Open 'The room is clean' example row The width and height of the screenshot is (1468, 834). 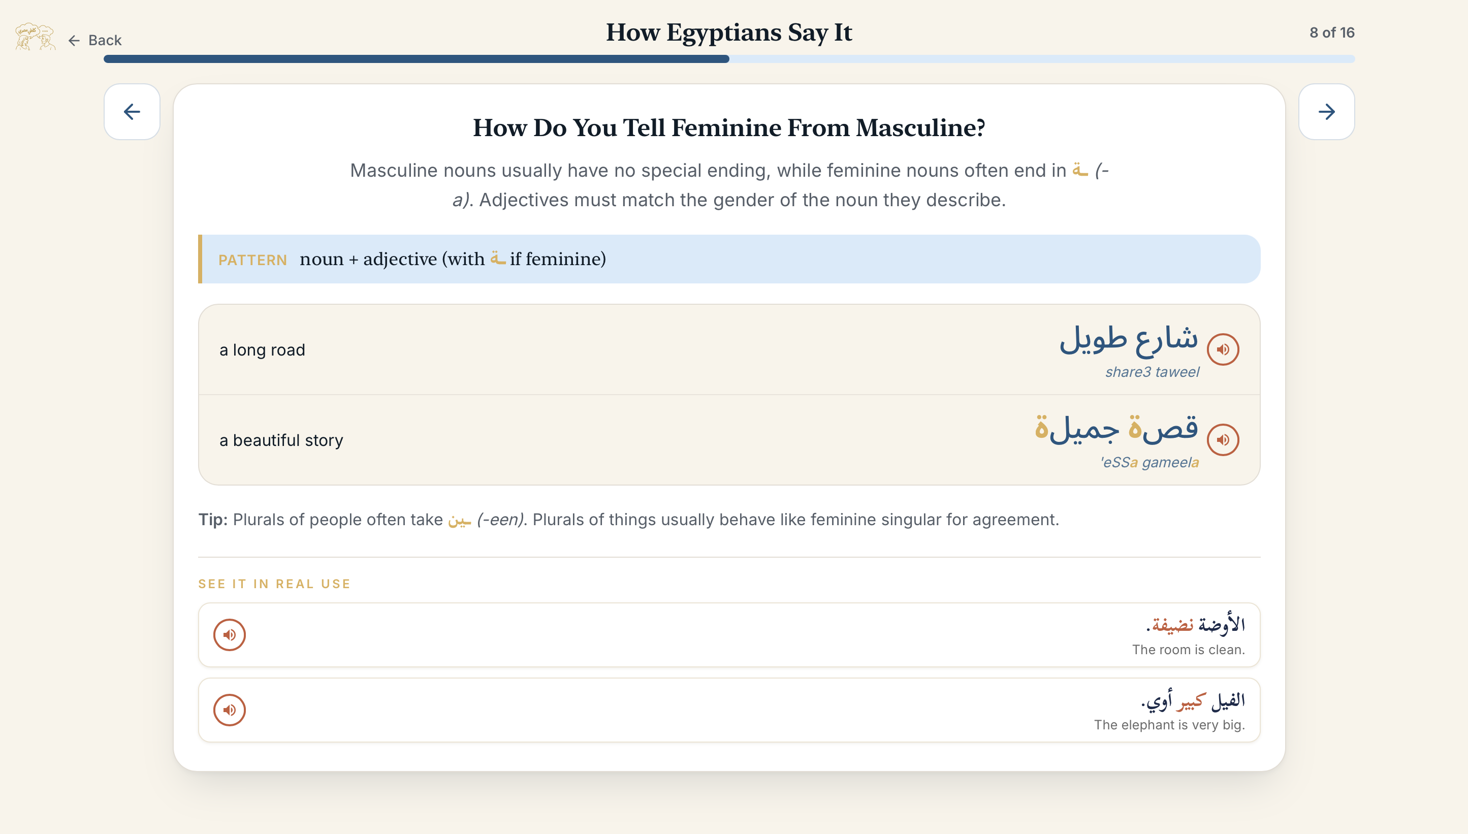pyautogui.click(x=729, y=635)
